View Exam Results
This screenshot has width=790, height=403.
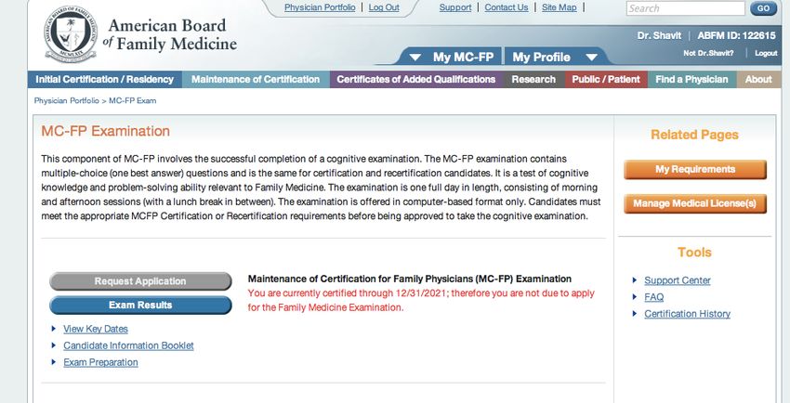tap(140, 305)
